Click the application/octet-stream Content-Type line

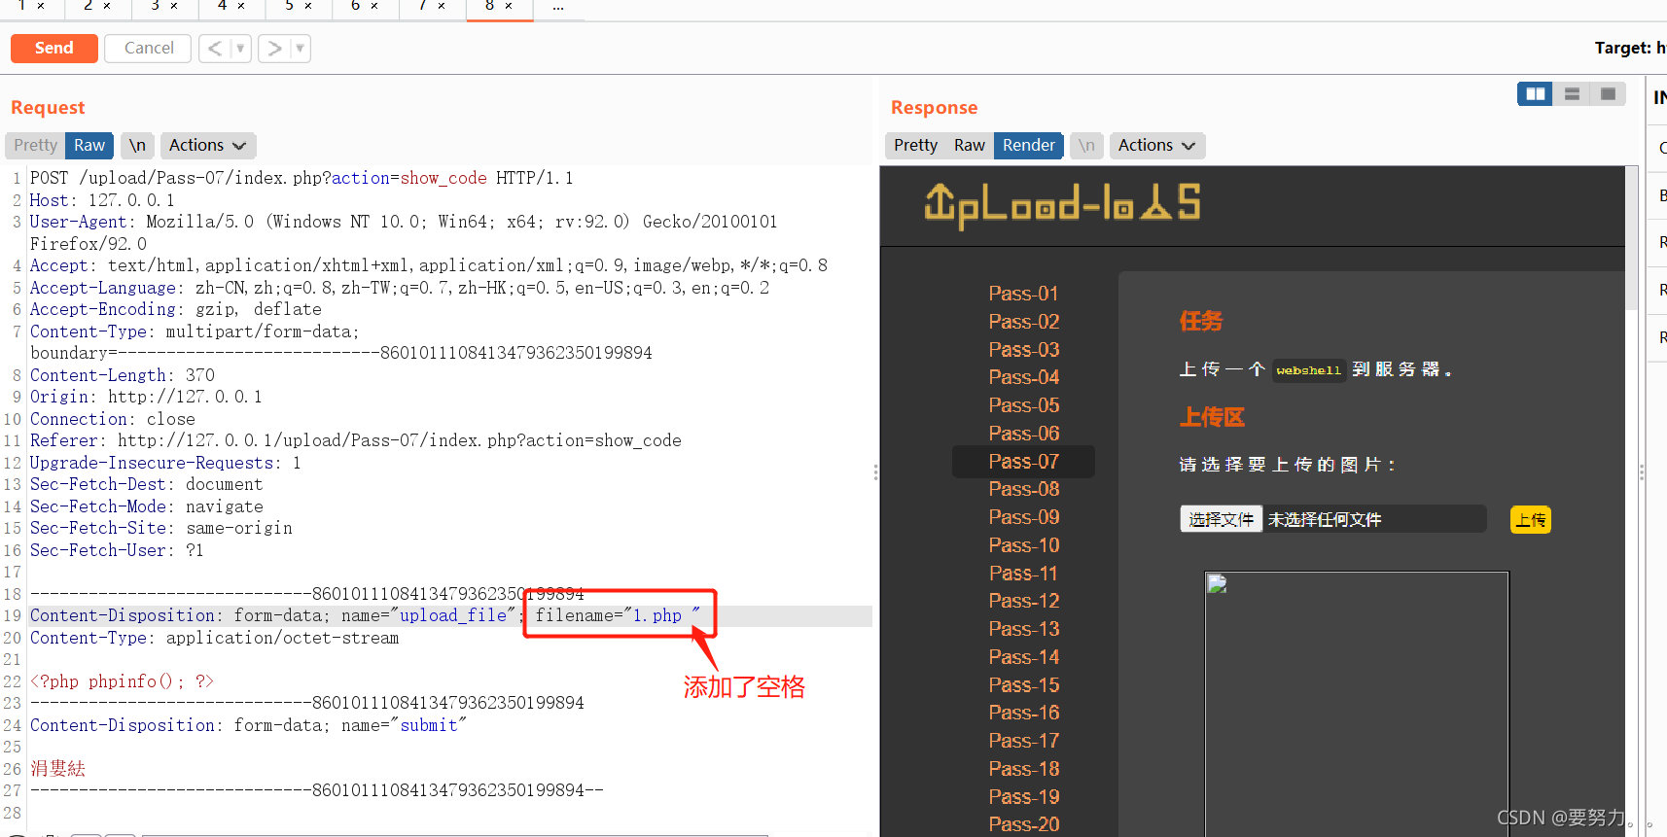click(214, 638)
